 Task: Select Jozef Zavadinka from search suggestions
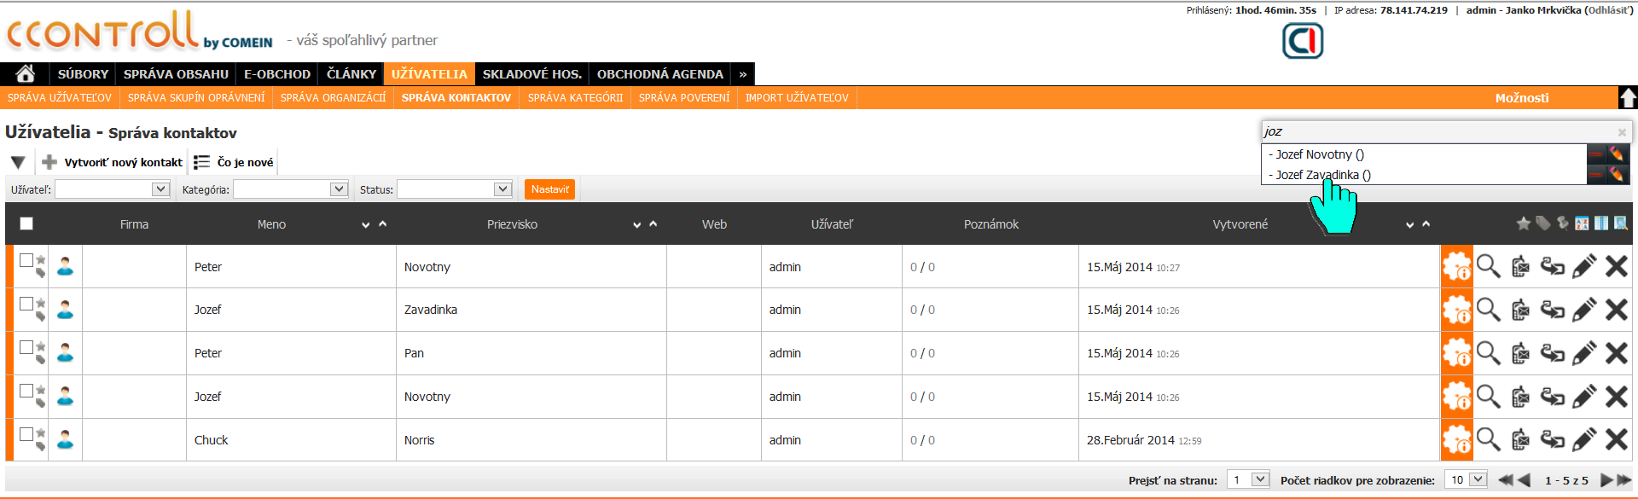(x=1322, y=175)
